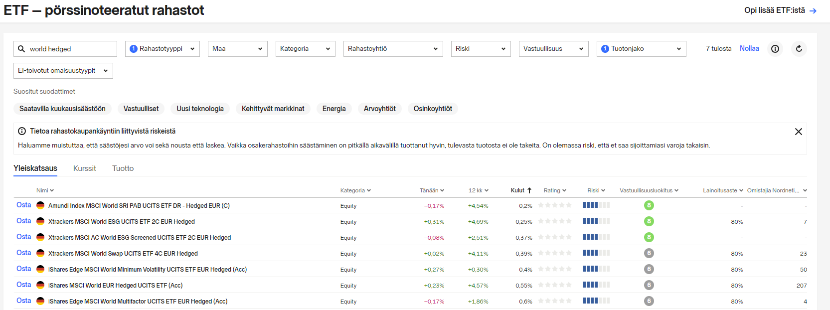The image size is (830, 310).
Task: Click sustainability badge 6 for iShares Minimum Volatility
Action: (x=649, y=269)
